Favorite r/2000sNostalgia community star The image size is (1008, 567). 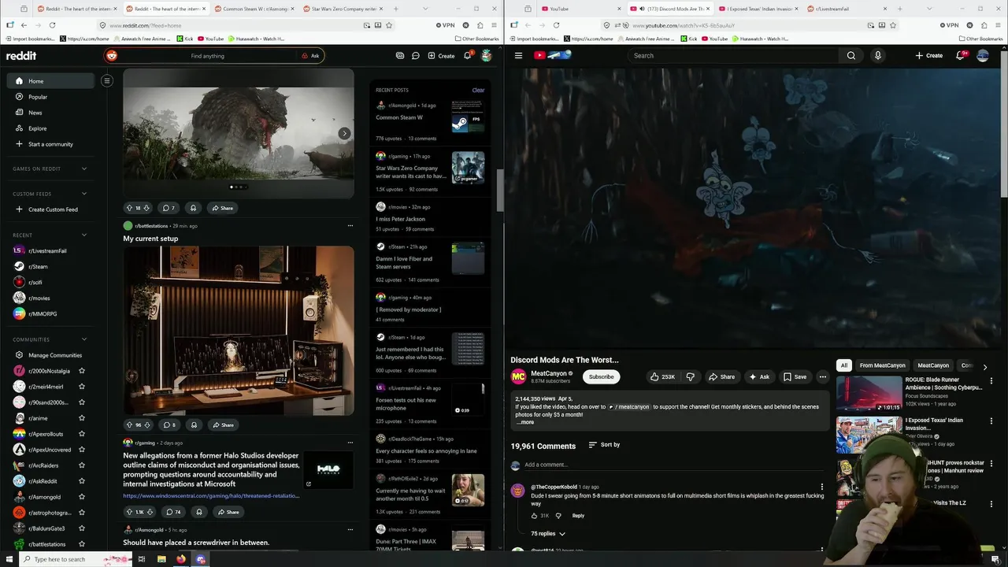coord(82,371)
